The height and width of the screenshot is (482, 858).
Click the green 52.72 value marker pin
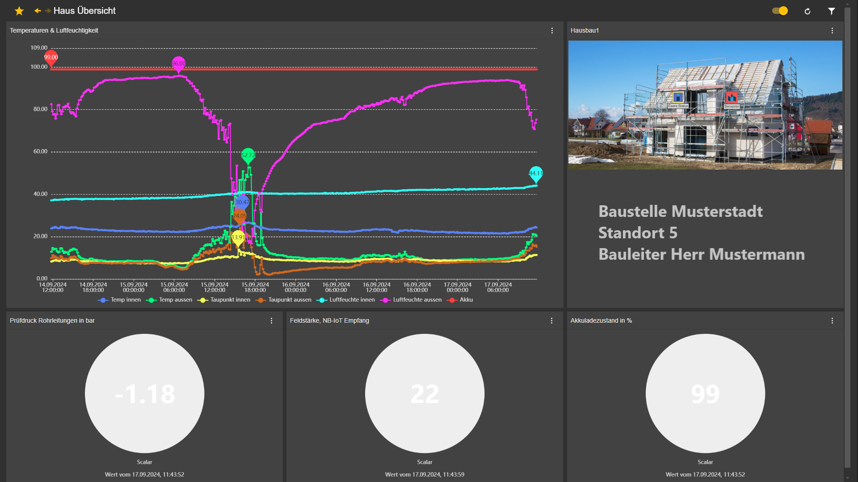pyautogui.click(x=248, y=155)
